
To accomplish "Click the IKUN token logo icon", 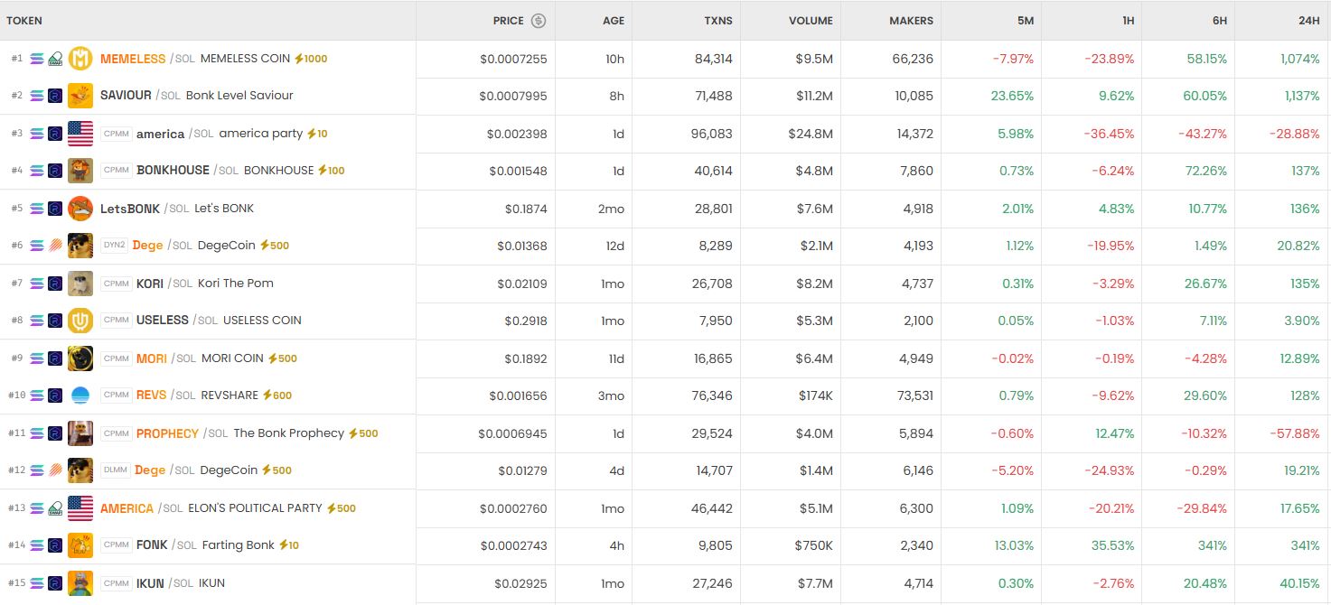I will (x=80, y=583).
